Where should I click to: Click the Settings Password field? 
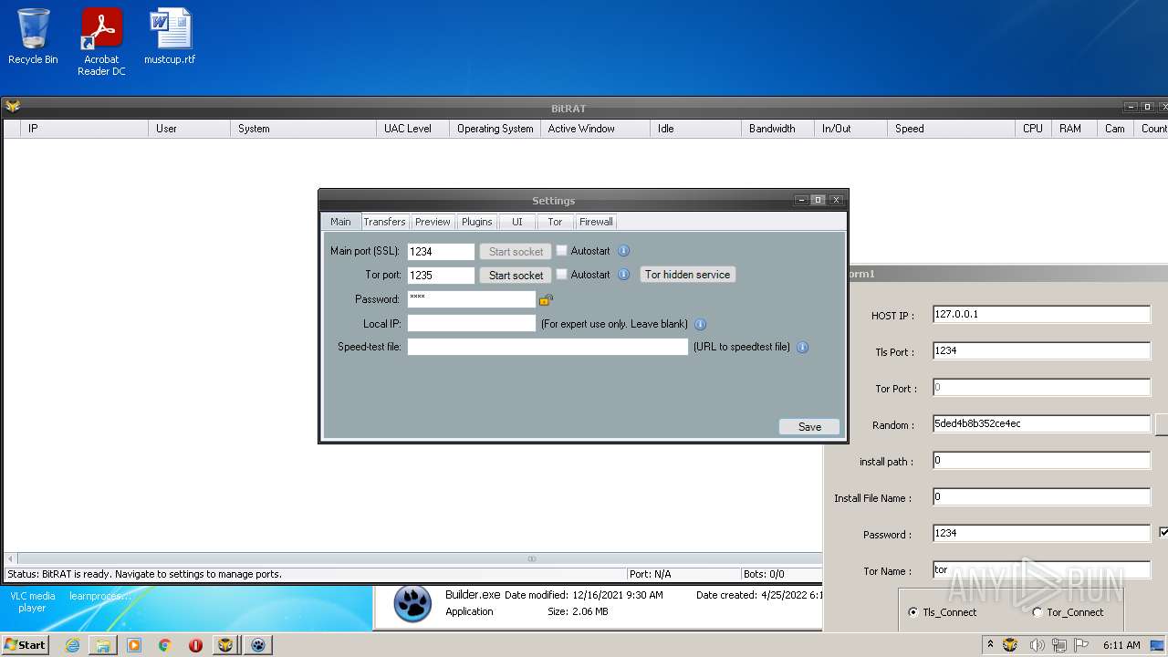tap(471, 298)
